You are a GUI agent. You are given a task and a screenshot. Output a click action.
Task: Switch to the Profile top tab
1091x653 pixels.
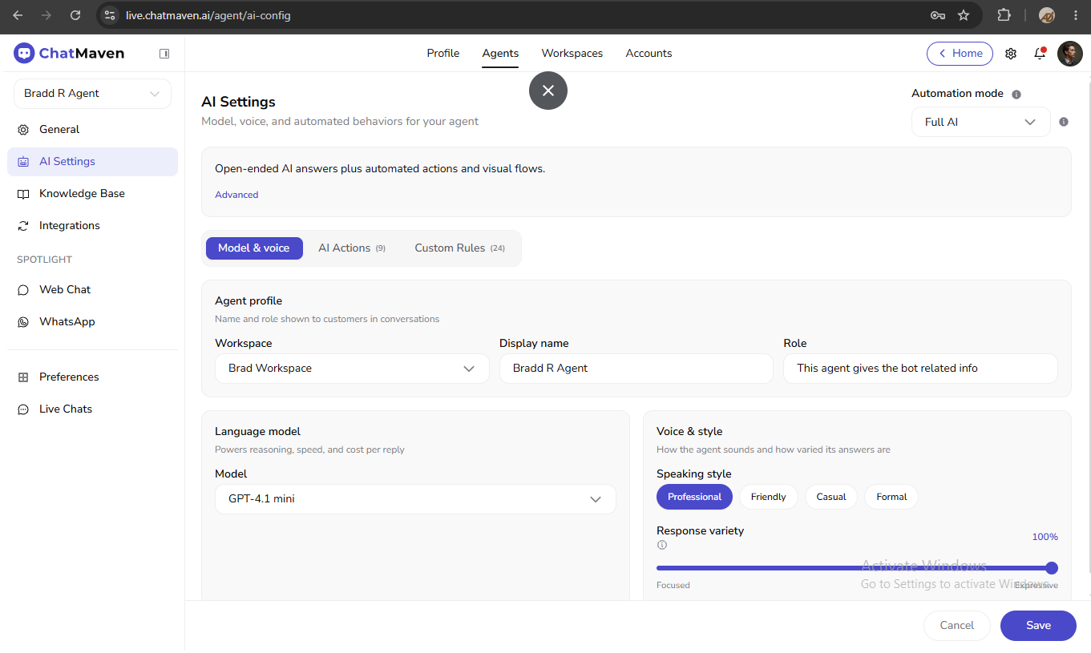pyautogui.click(x=442, y=53)
